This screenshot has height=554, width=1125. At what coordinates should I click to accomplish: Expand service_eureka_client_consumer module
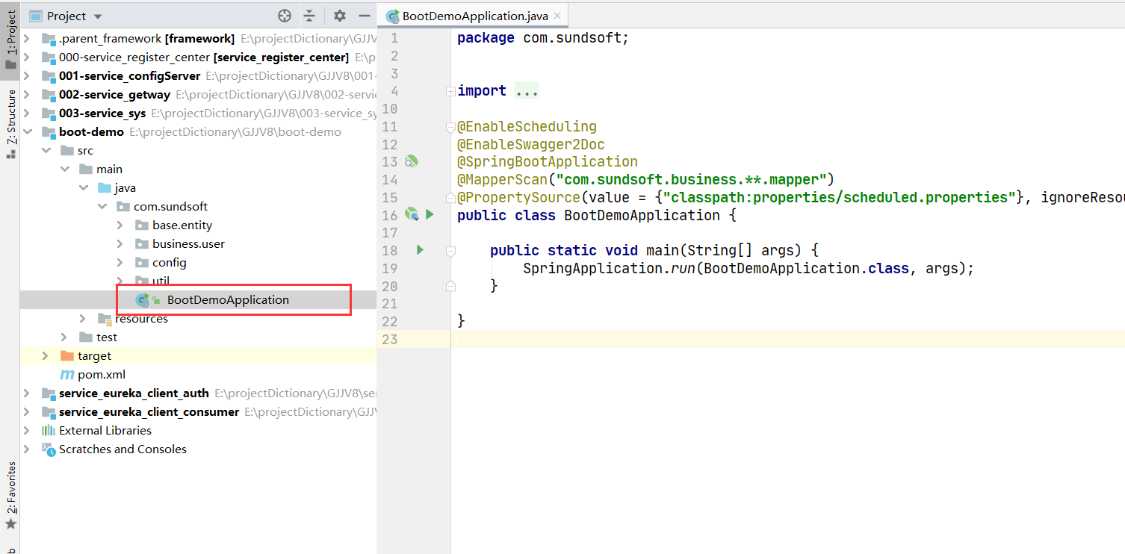click(x=27, y=411)
